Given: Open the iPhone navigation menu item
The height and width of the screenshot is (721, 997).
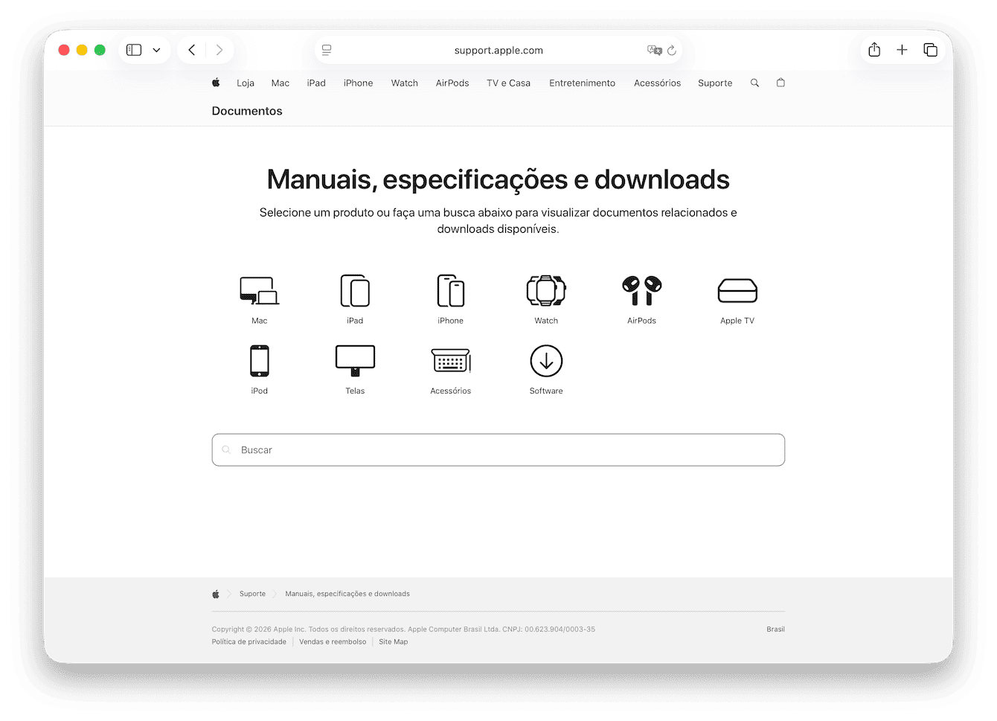Looking at the screenshot, I should 359,83.
